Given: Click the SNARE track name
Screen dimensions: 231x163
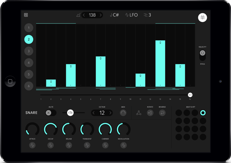Looking at the screenshot, I should click(31, 113).
